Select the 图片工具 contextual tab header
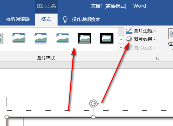Image resolution: width=173 pixels, height=126 pixels. click(x=47, y=6)
